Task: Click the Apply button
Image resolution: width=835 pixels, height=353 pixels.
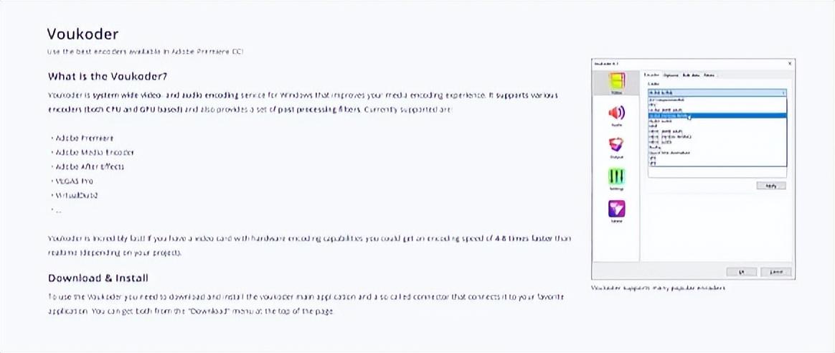Action: coord(770,186)
